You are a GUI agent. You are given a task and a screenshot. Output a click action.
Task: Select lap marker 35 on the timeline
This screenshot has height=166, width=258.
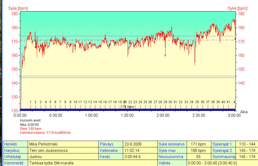point(197,102)
